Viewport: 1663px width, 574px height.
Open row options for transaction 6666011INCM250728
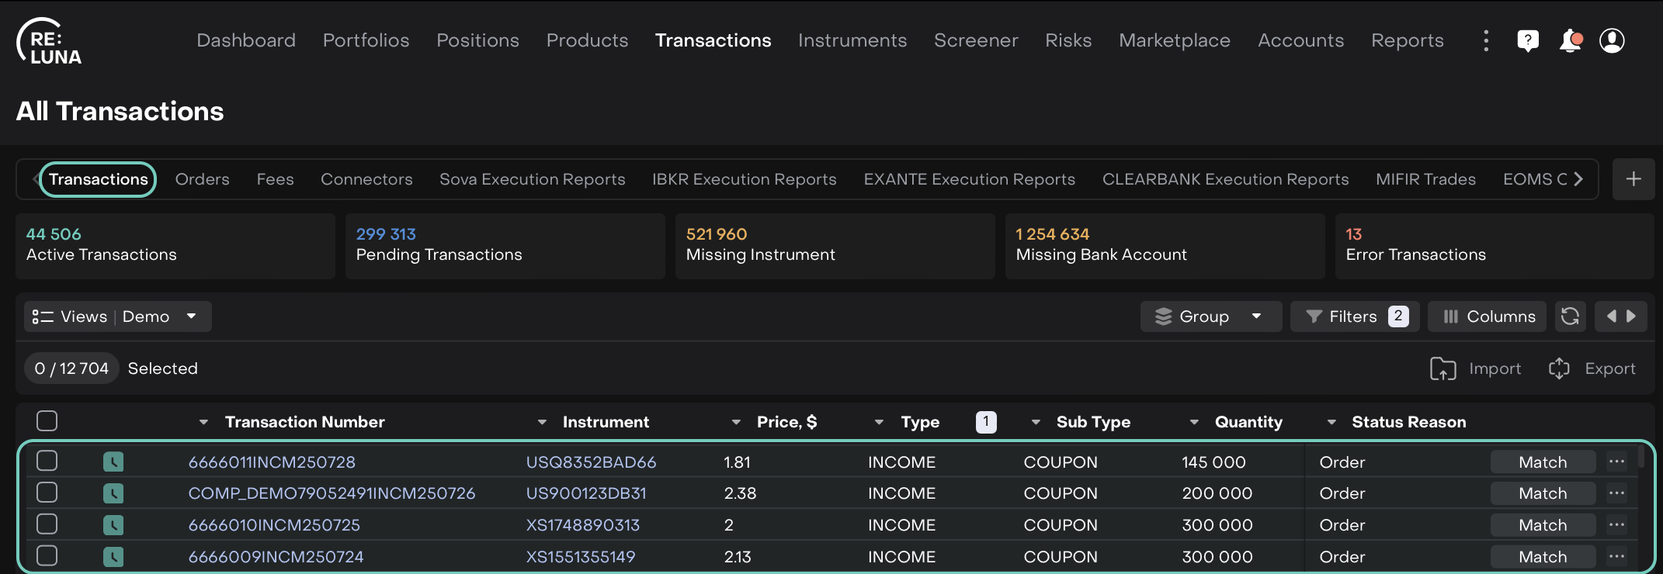pyautogui.click(x=1616, y=462)
